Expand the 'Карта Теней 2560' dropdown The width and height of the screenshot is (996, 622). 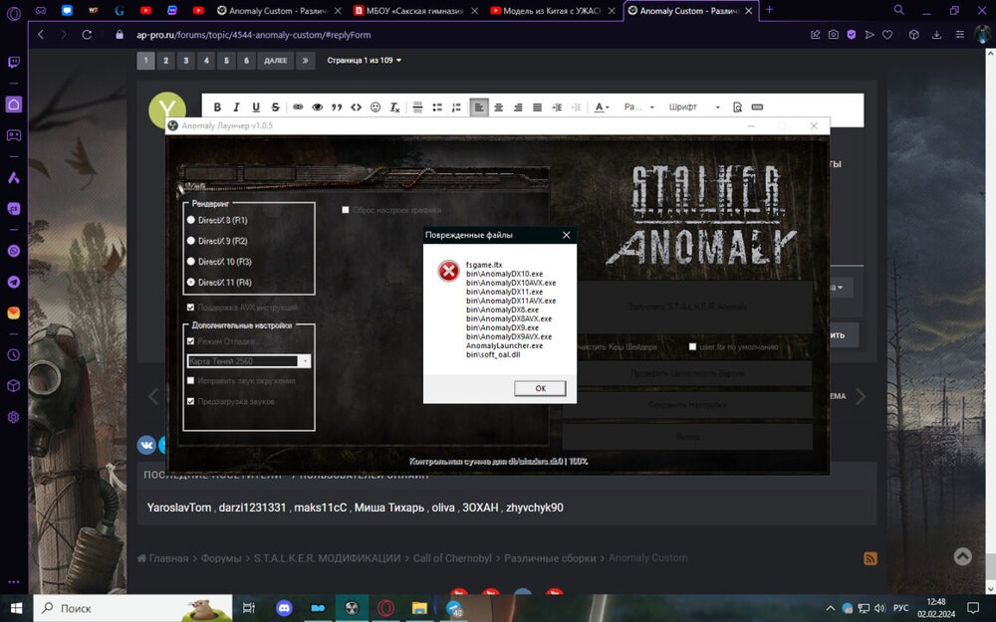pos(306,361)
